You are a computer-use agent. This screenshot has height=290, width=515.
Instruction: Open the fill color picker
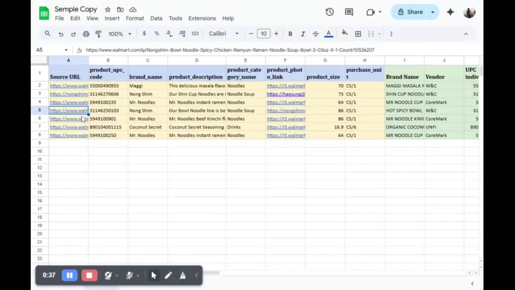tap(345, 33)
